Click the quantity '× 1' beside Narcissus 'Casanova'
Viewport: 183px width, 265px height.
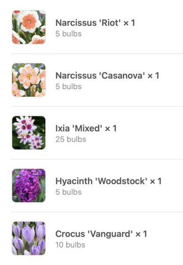[x=154, y=76]
